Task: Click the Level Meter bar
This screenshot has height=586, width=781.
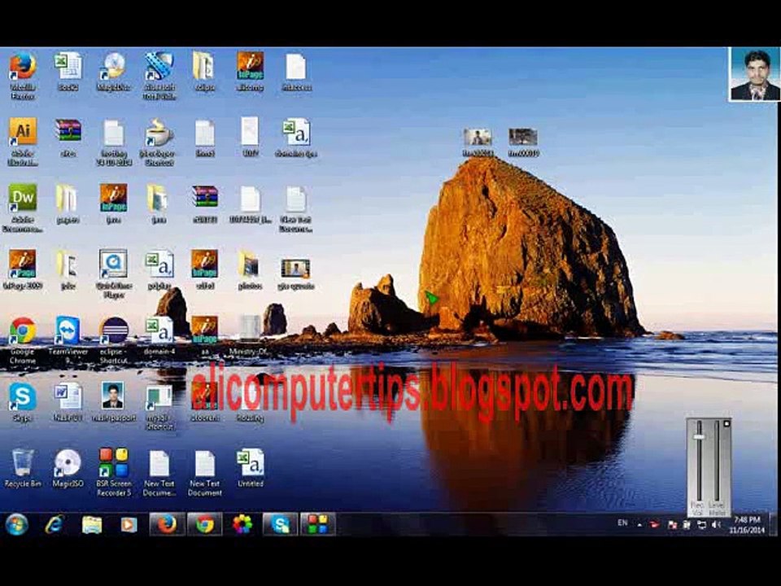Action: 717,461
